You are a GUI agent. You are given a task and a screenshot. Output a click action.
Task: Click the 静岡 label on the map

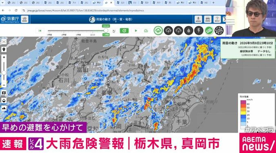click(x=116, y=126)
